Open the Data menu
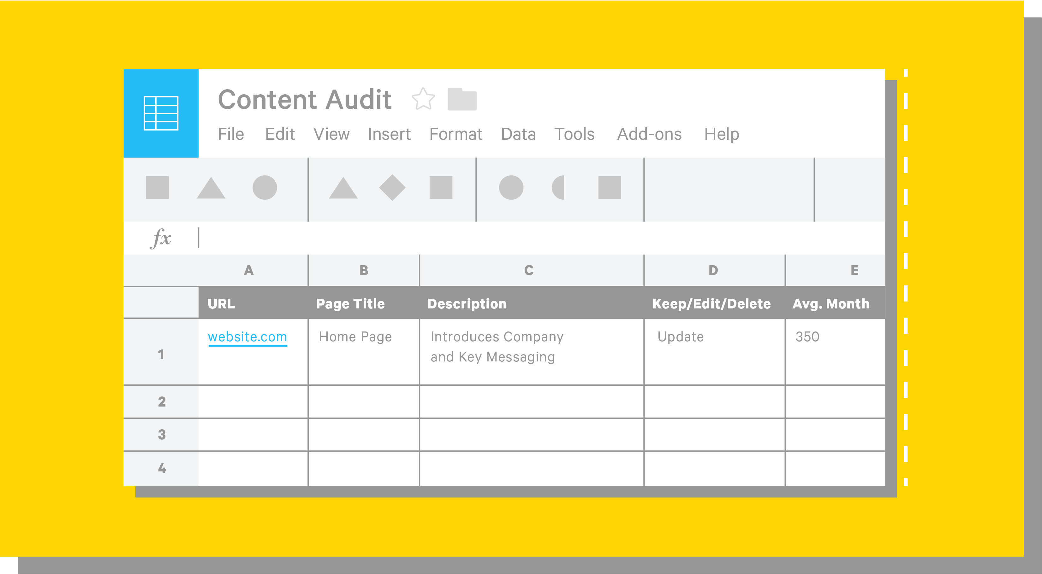1042x574 pixels. point(518,134)
